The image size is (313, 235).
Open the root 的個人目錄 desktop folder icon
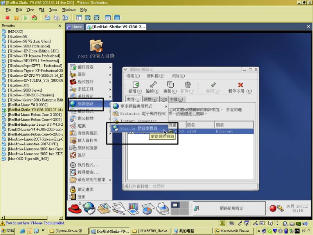tap(96, 45)
